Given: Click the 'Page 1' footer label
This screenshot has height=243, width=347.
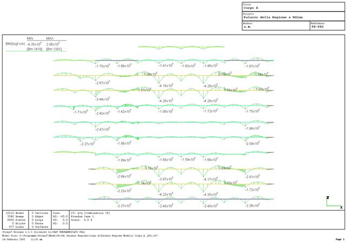Looking at the screenshot, I should [x=339, y=239].
